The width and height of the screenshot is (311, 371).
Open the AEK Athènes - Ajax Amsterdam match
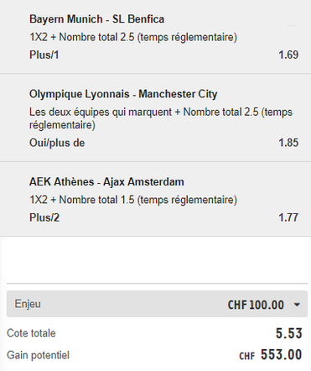pos(106,182)
